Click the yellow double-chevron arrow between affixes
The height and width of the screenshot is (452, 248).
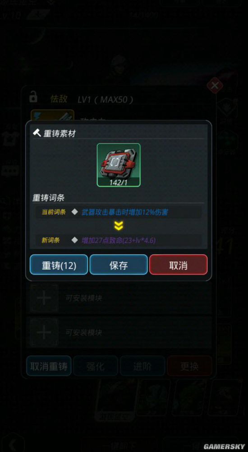(119, 226)
